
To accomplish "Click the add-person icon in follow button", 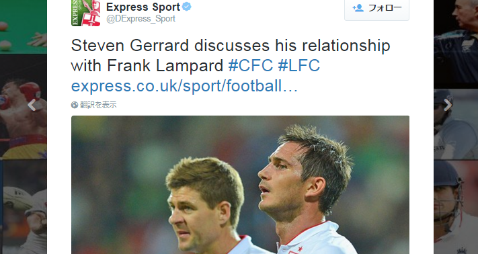I will click(358, 8).
